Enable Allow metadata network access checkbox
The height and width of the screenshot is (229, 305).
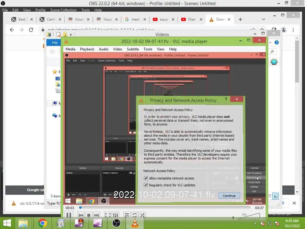tap(146, 178)
